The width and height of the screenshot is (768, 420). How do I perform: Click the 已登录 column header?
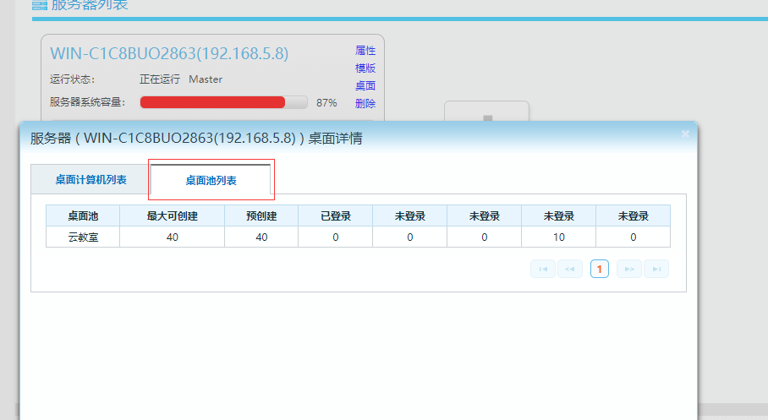pos(335,215)
